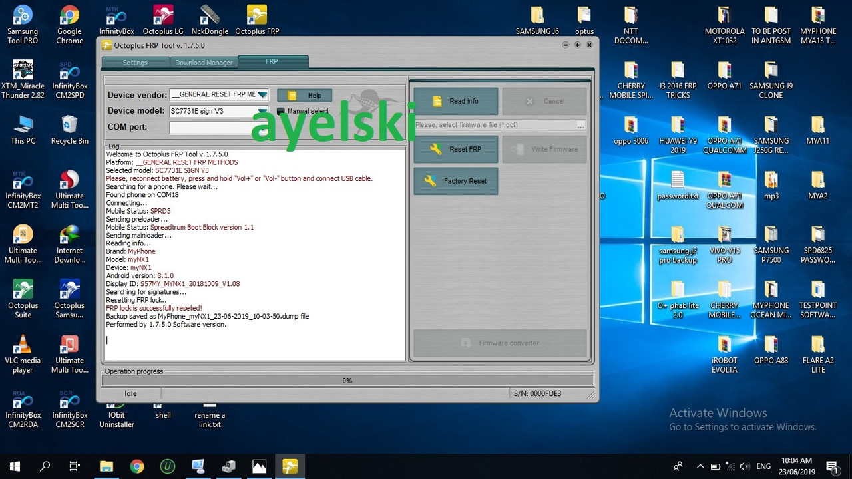Open the Download Manager tab
This screenshot has height=479, width=852.
click(x=204, y=63)
